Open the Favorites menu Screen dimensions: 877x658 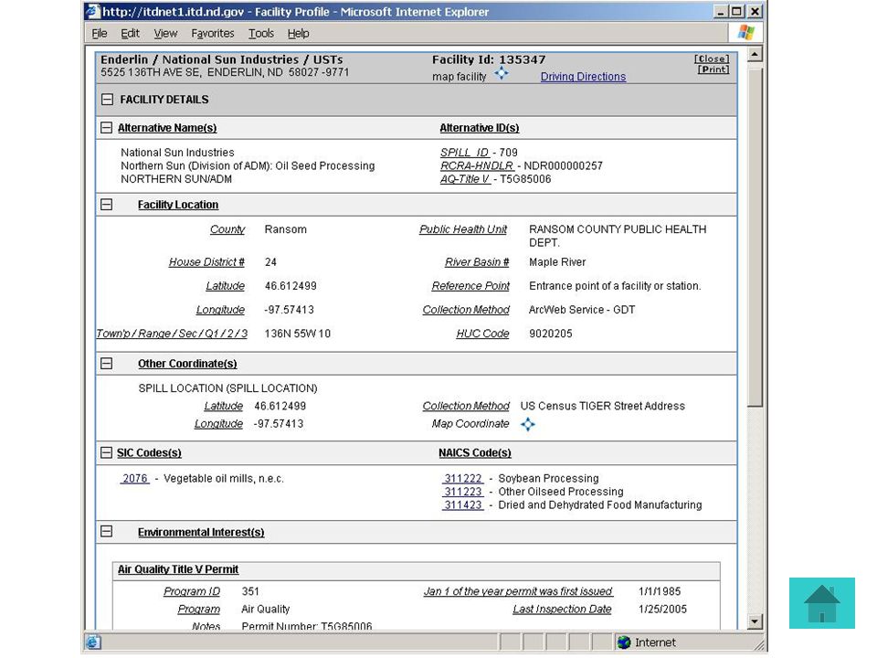[x=213, y=34]
